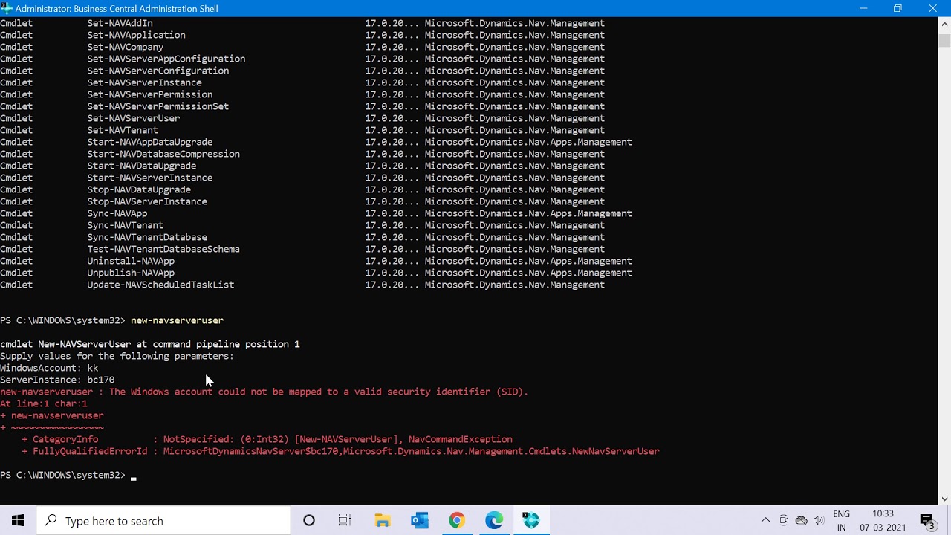951x535 pixels.
Task: Click the Update-NAVScheduledTaskList cmdlet text
Action: pyautogui.click(x=160, y=285)
